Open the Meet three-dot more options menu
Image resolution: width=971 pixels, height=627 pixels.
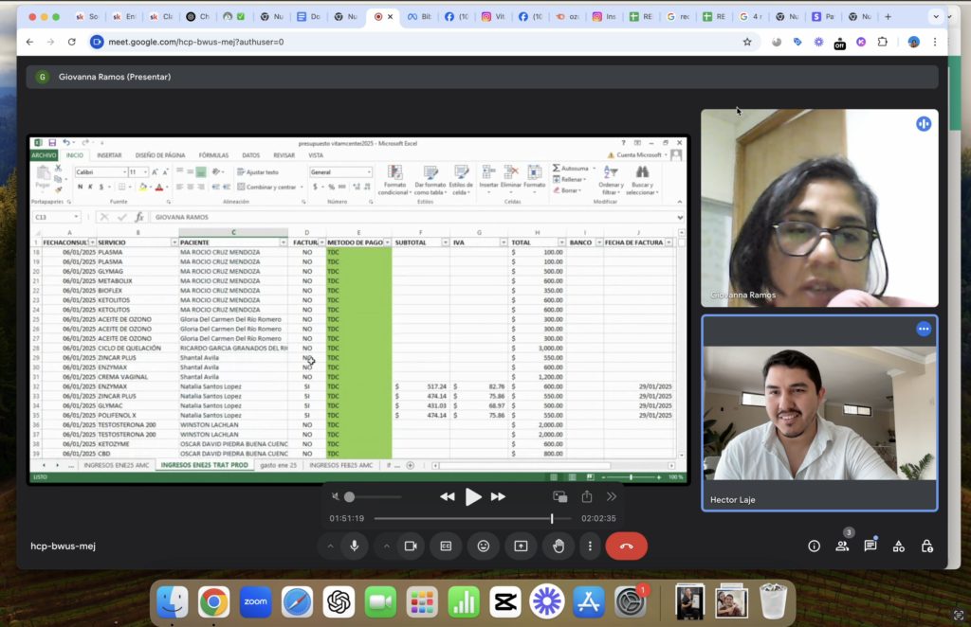tap(590, 546)
